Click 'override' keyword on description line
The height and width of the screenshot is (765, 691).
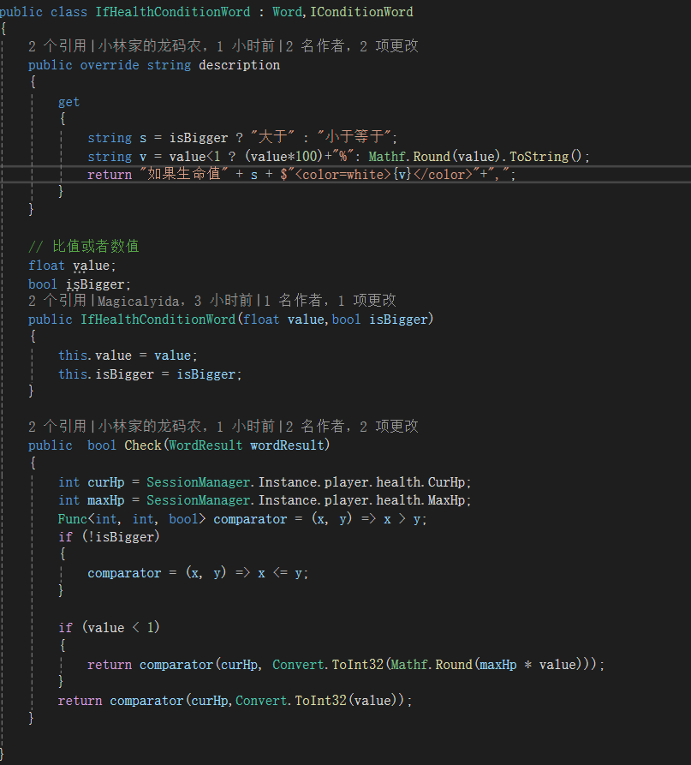click(x=110, y=65)
